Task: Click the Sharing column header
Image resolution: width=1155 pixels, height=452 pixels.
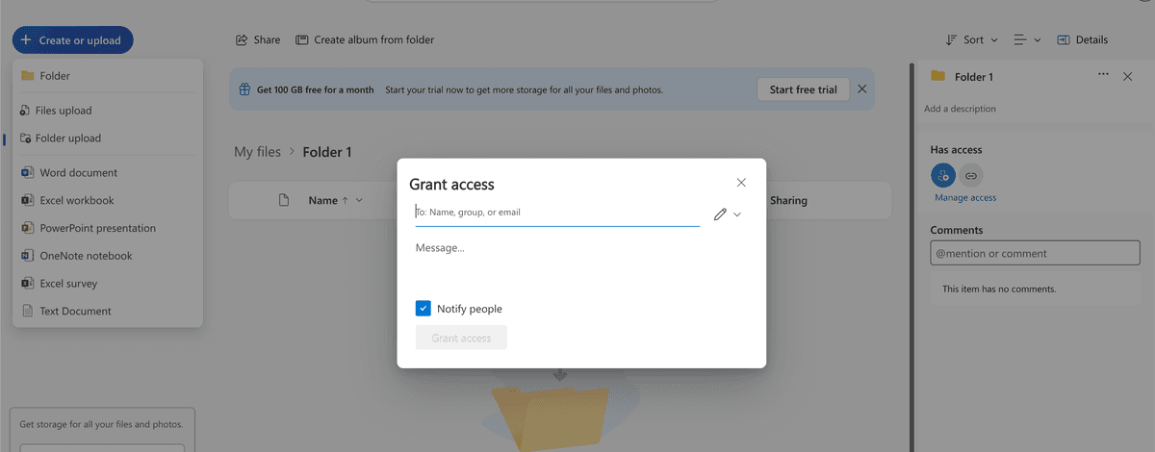Action: point(788,201)
